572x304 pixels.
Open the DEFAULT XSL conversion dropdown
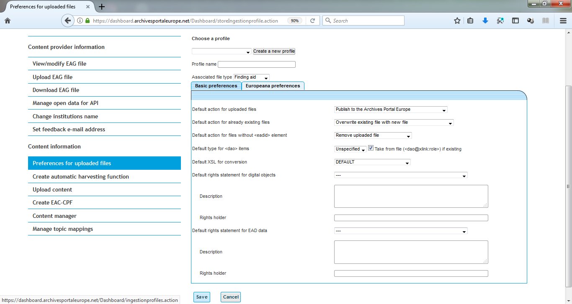(x=372, y=162)
